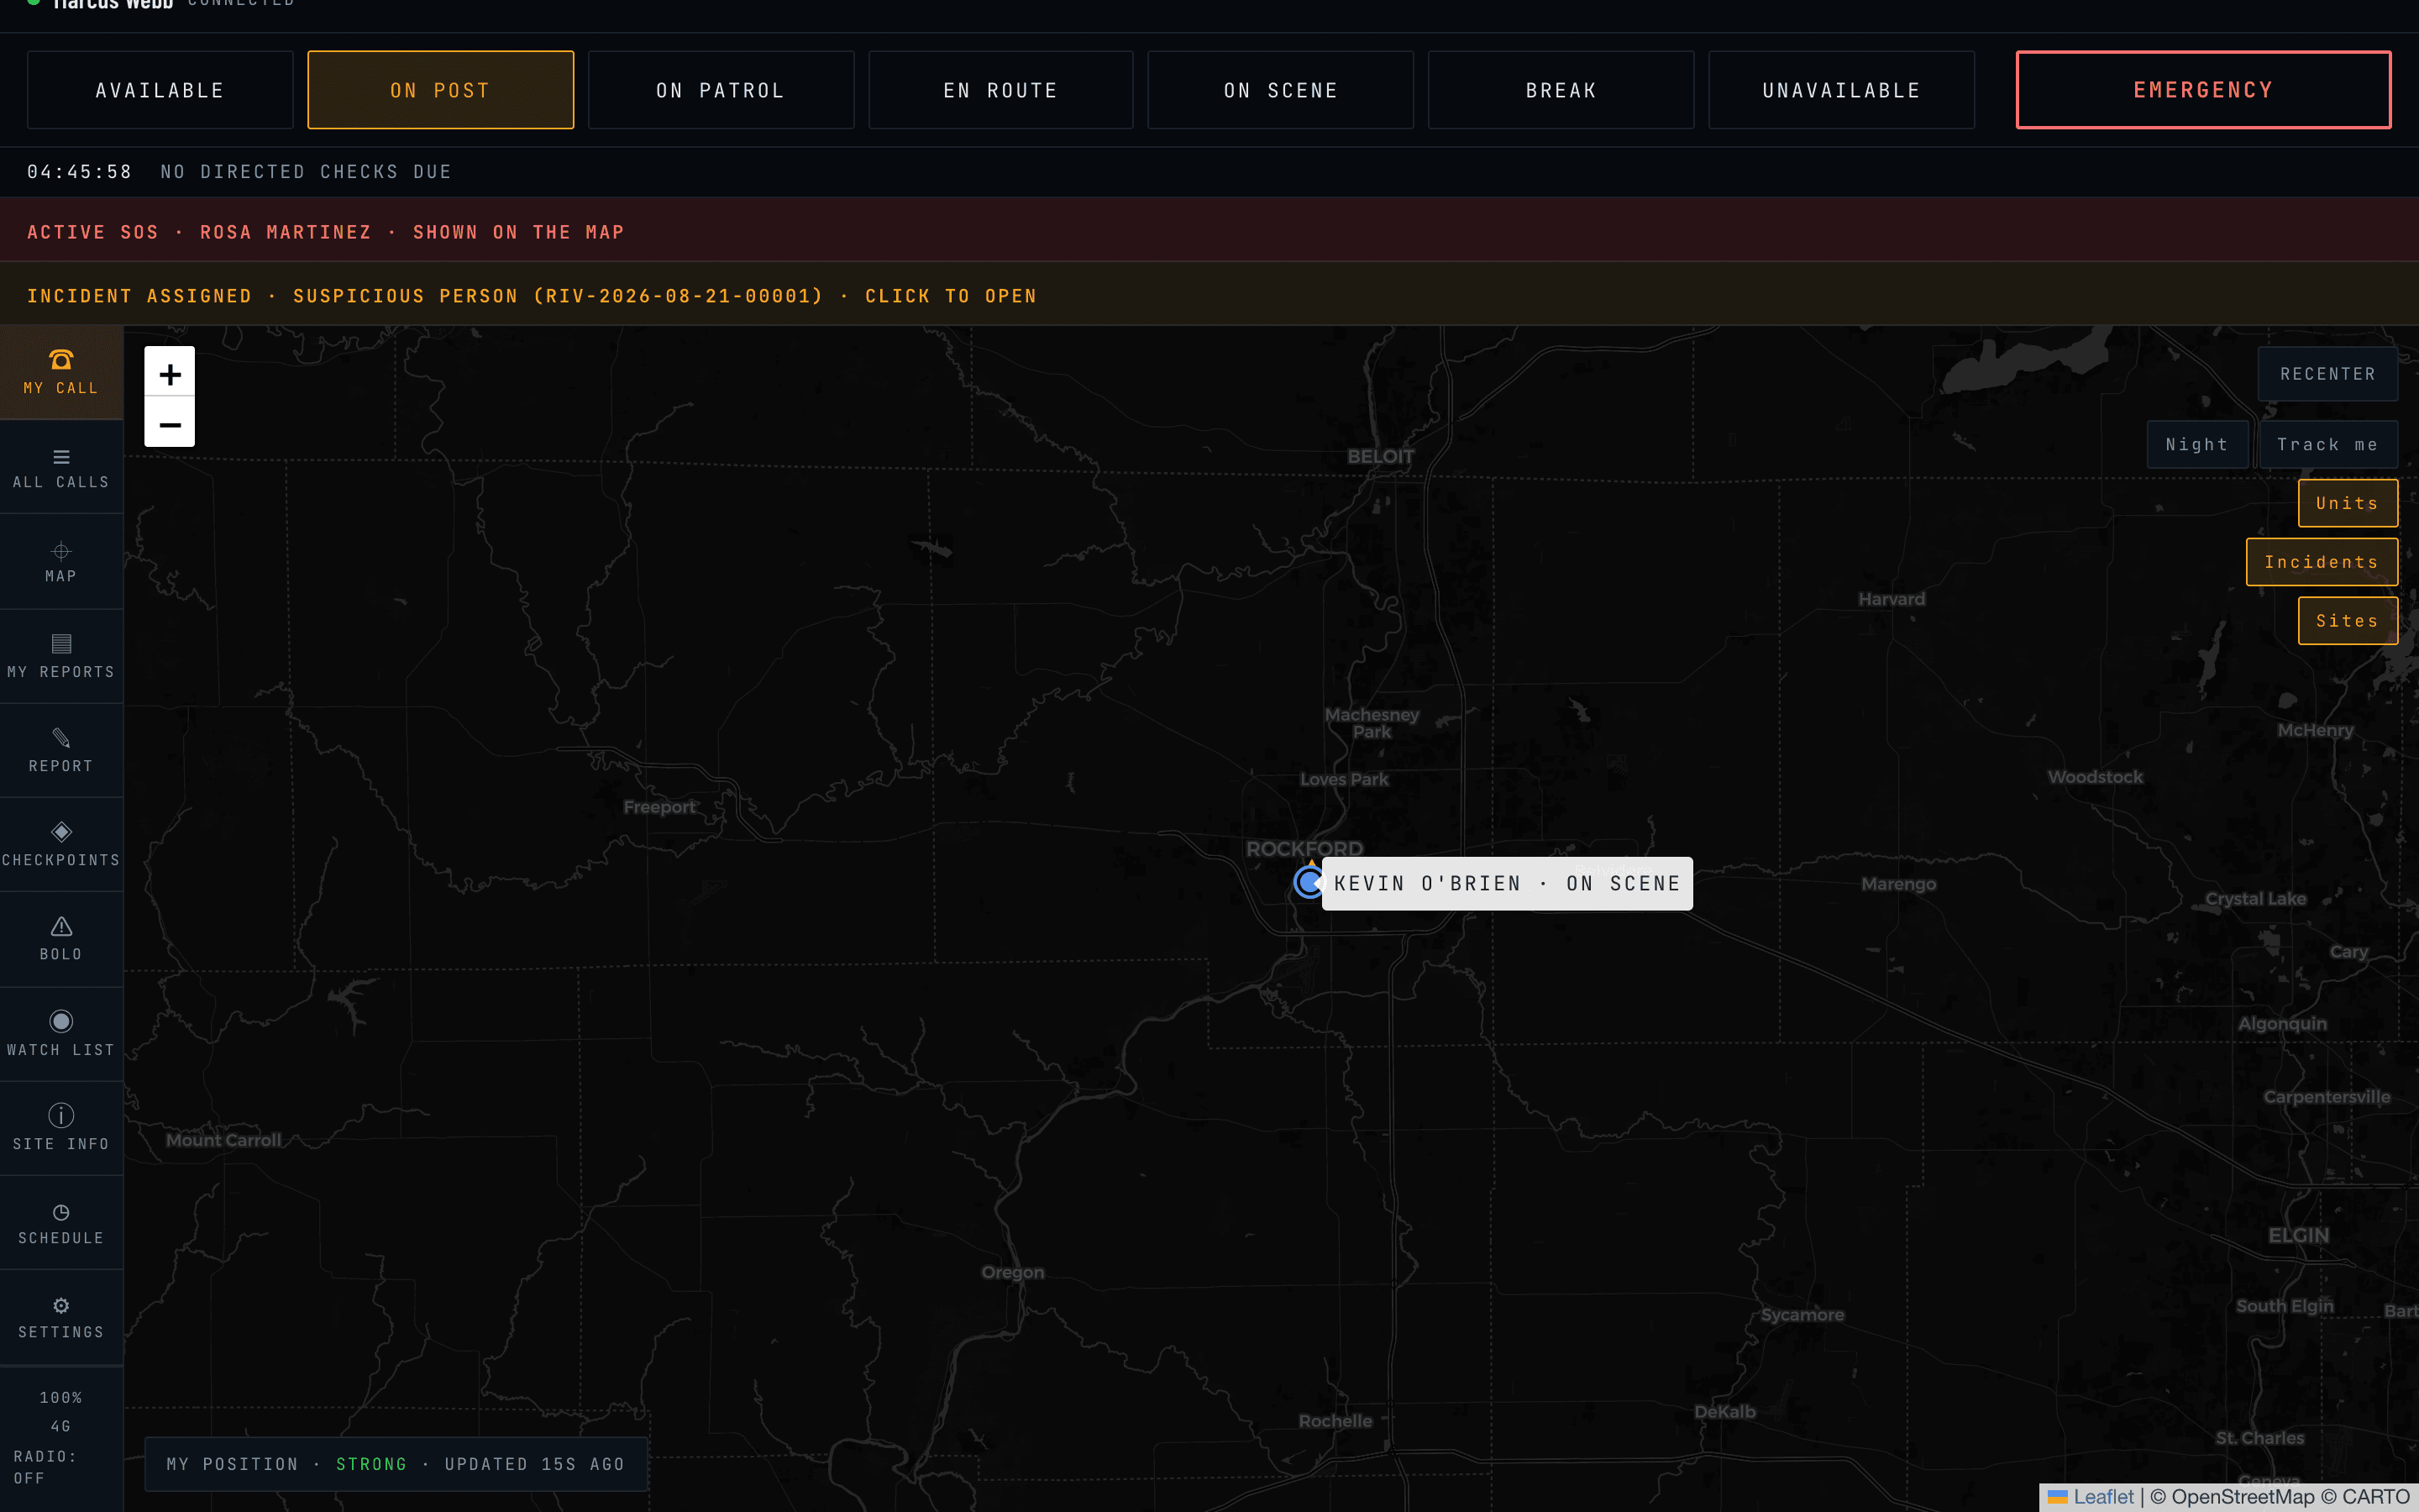
Task: Click the St. Charles map label
Action: [2259, 1438]
